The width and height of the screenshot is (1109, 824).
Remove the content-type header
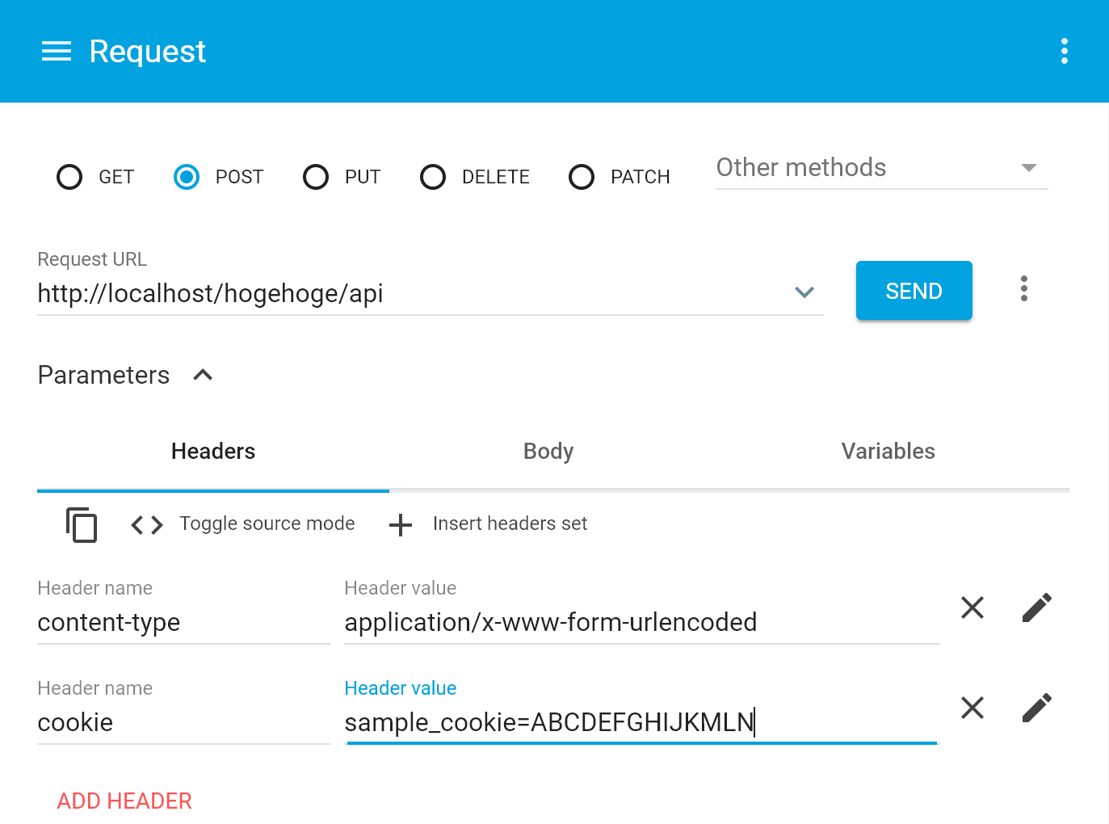pos(972,607)
